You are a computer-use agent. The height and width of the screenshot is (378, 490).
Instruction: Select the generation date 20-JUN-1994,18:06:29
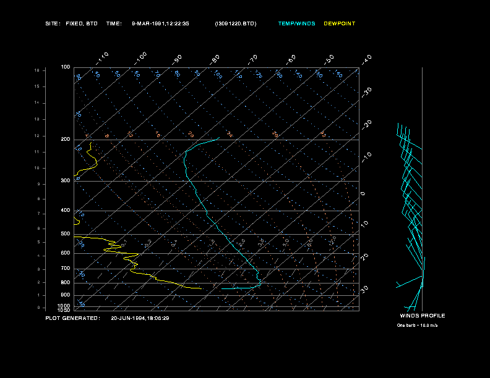[140, 318]
